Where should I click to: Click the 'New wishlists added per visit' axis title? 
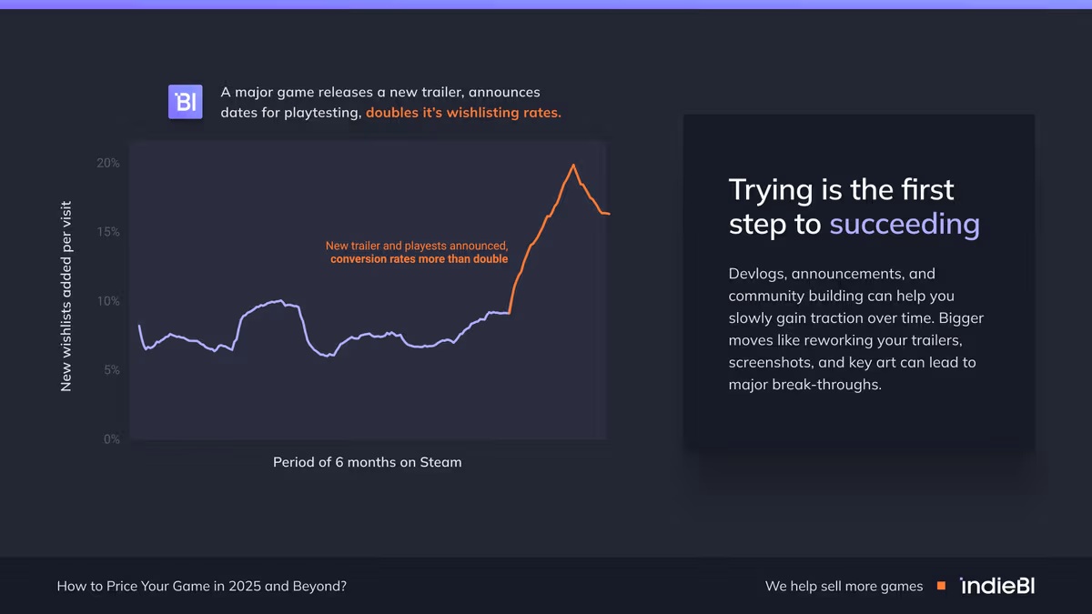point(66,297)
